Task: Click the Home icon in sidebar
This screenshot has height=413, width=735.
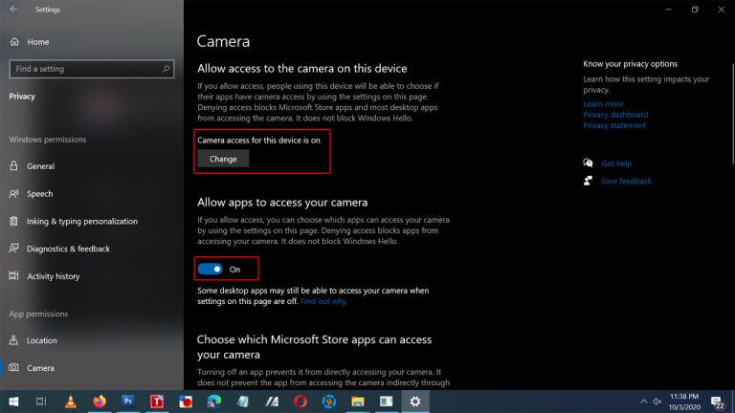Action: click(x=14, y=42)
